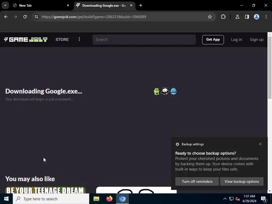Open the Chrome profile avatar
272x204 pixels.
[256, 17]
